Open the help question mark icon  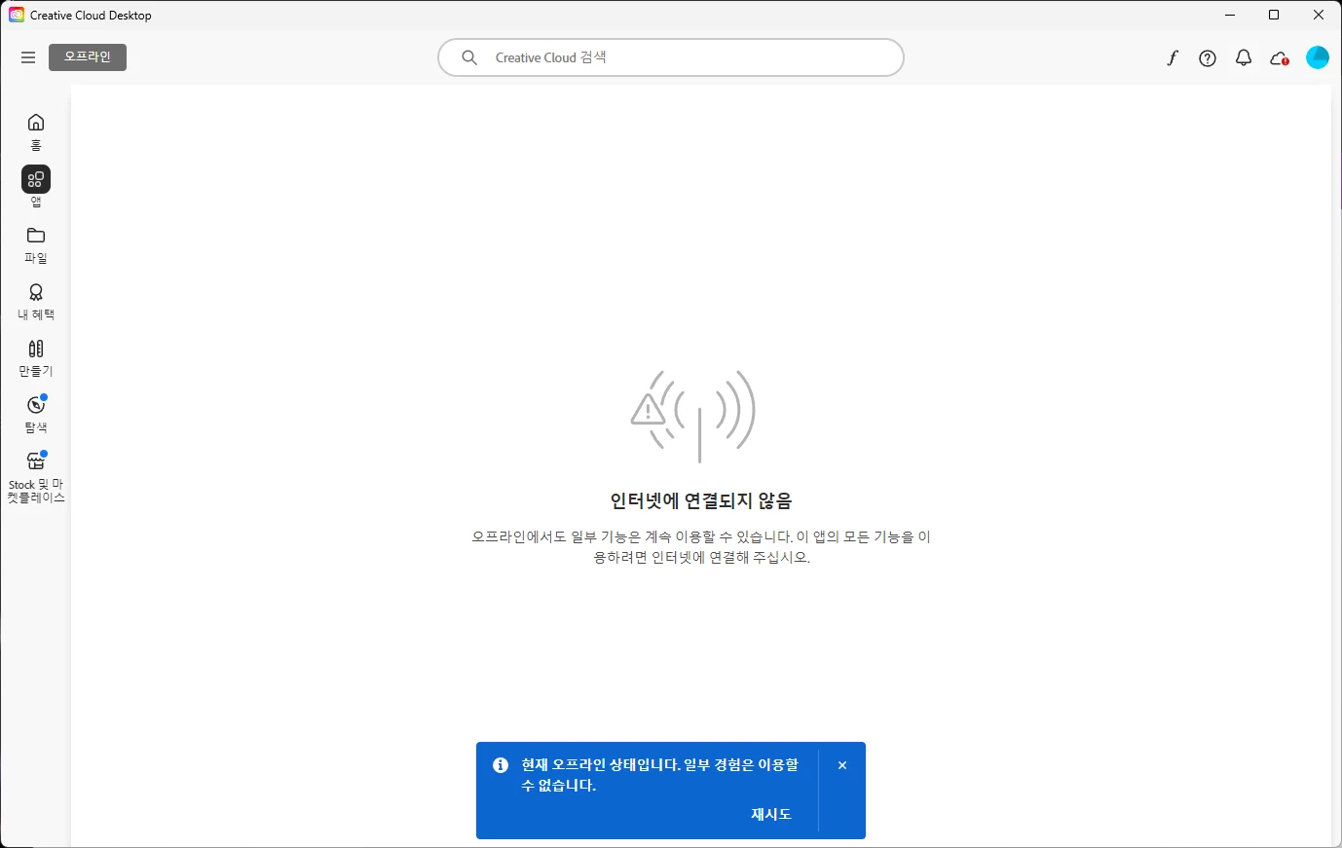pos(1208,58)
